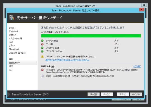Viewport: 151px width, 107px height.
Task: Click the green check icon beside アプリケーション層 result
Action: tap(42, 48)
